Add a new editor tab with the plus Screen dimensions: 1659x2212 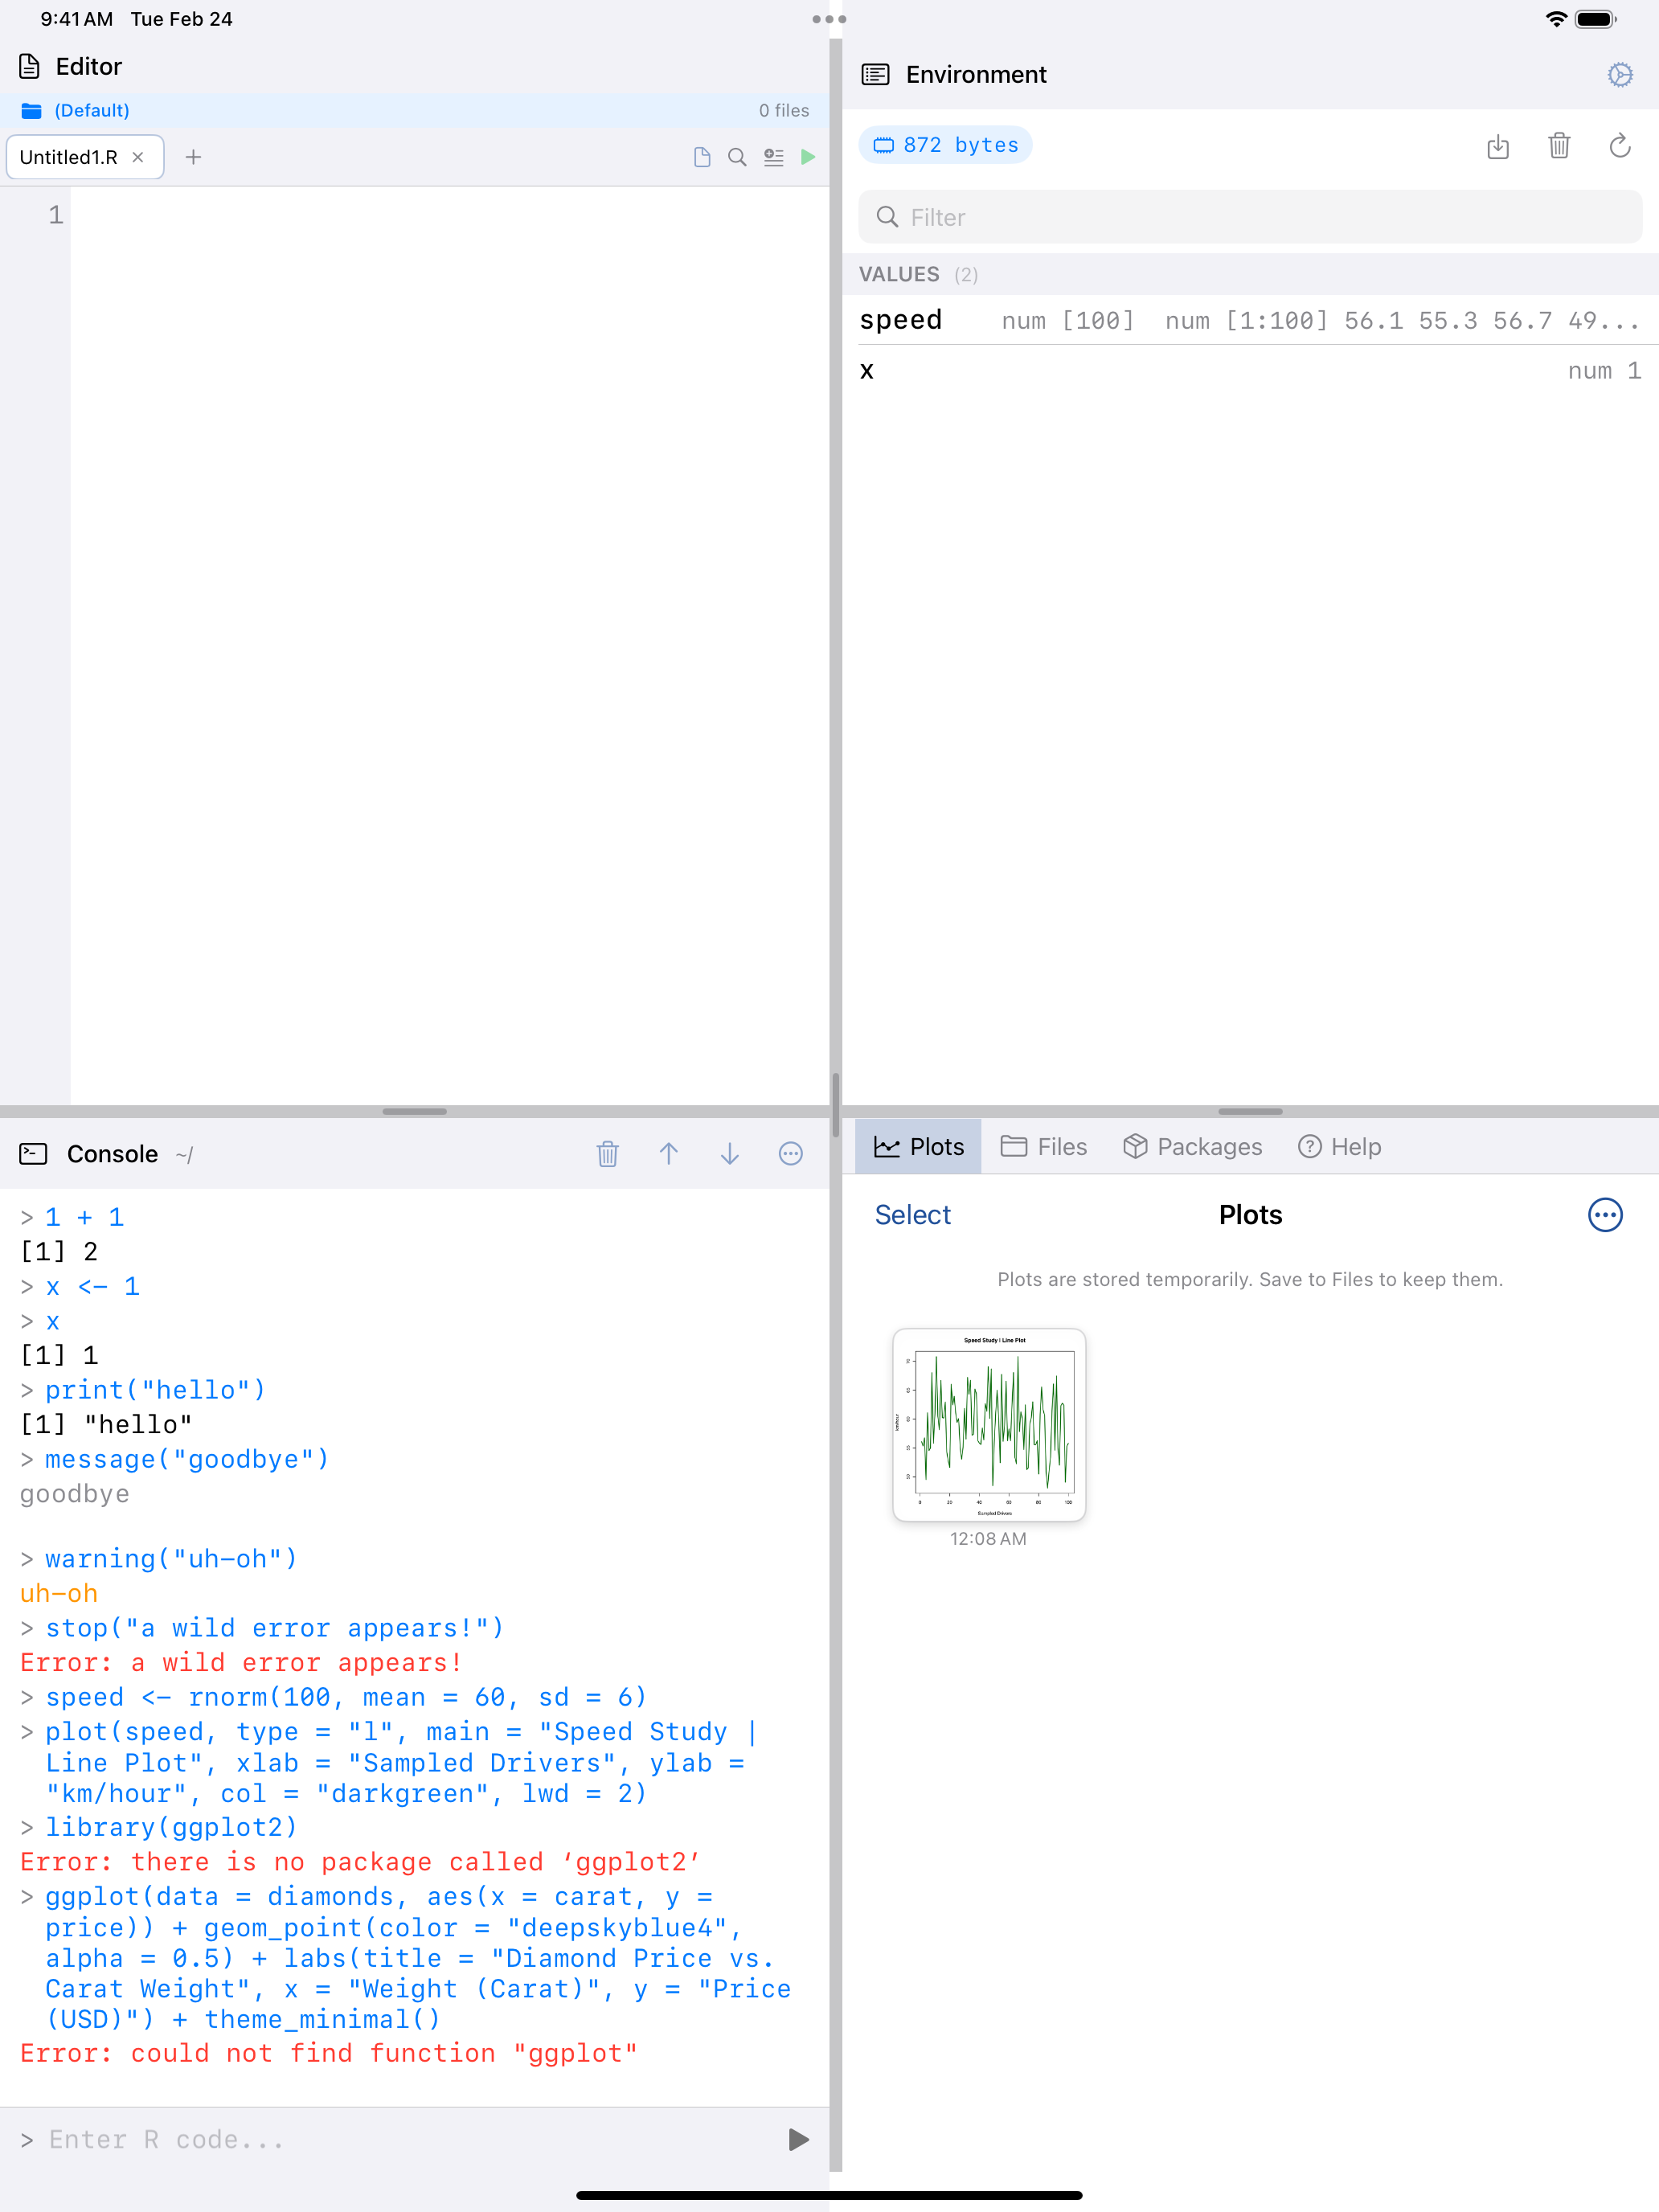pos(194,157)
